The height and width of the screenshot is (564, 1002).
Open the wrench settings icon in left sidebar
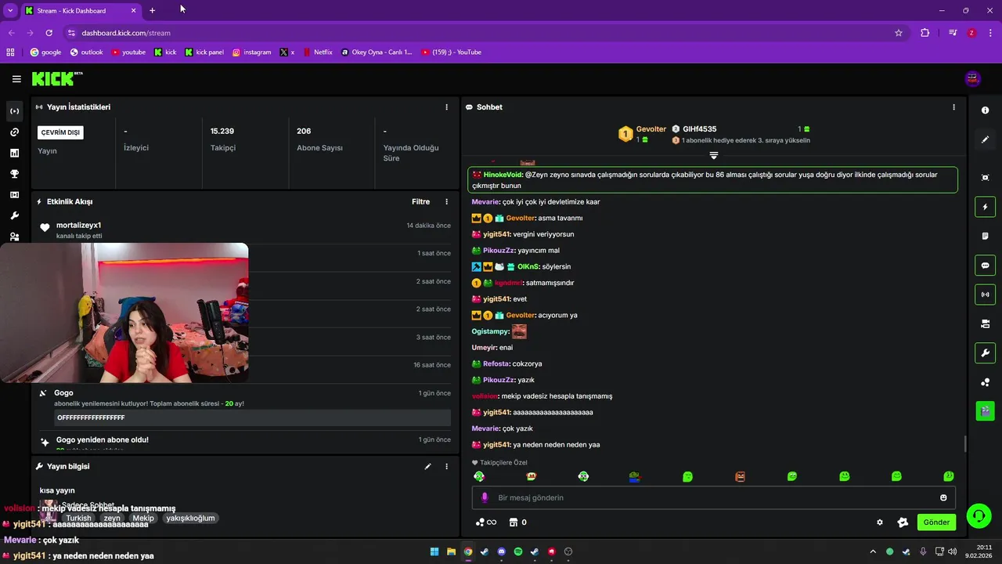click(x=14, y=215)
